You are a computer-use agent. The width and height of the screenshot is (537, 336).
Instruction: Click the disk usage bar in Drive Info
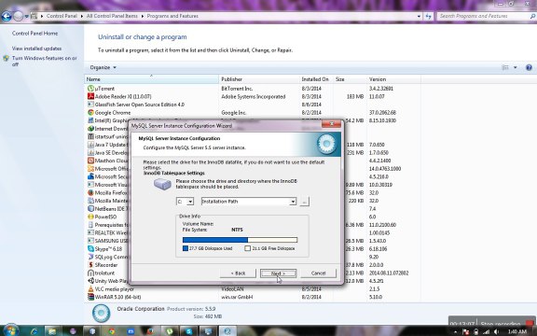click(240, 240)
